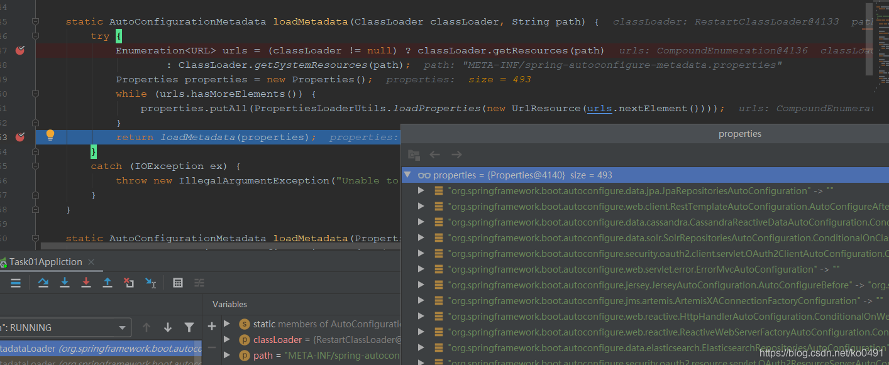This screenshot has width=889, height=365.
Task: Click the underlined urls reference in code
Action: click(x=599, y=108)
